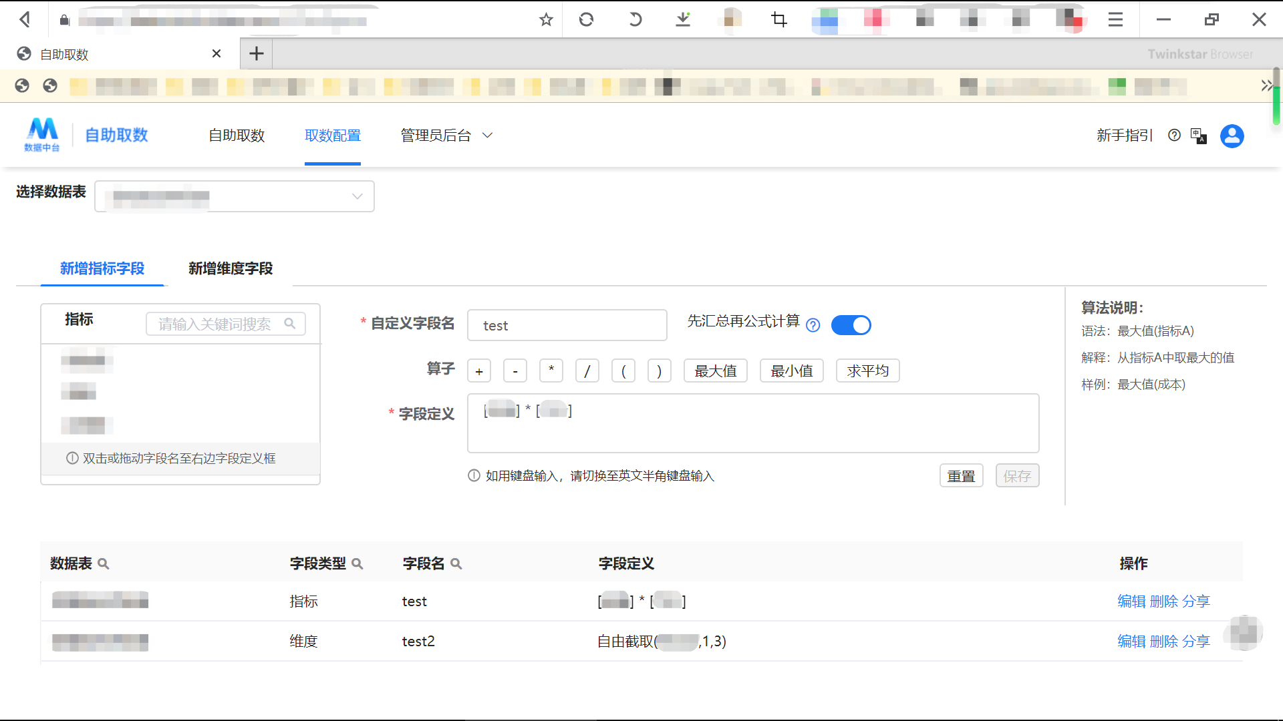
Task: Select the test2 field name cell
Action: pyautogui.click(x=418, y=641)
